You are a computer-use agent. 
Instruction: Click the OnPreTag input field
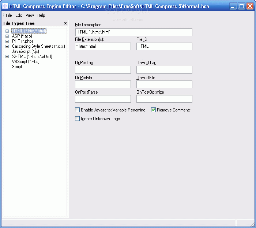coord(103,70)
